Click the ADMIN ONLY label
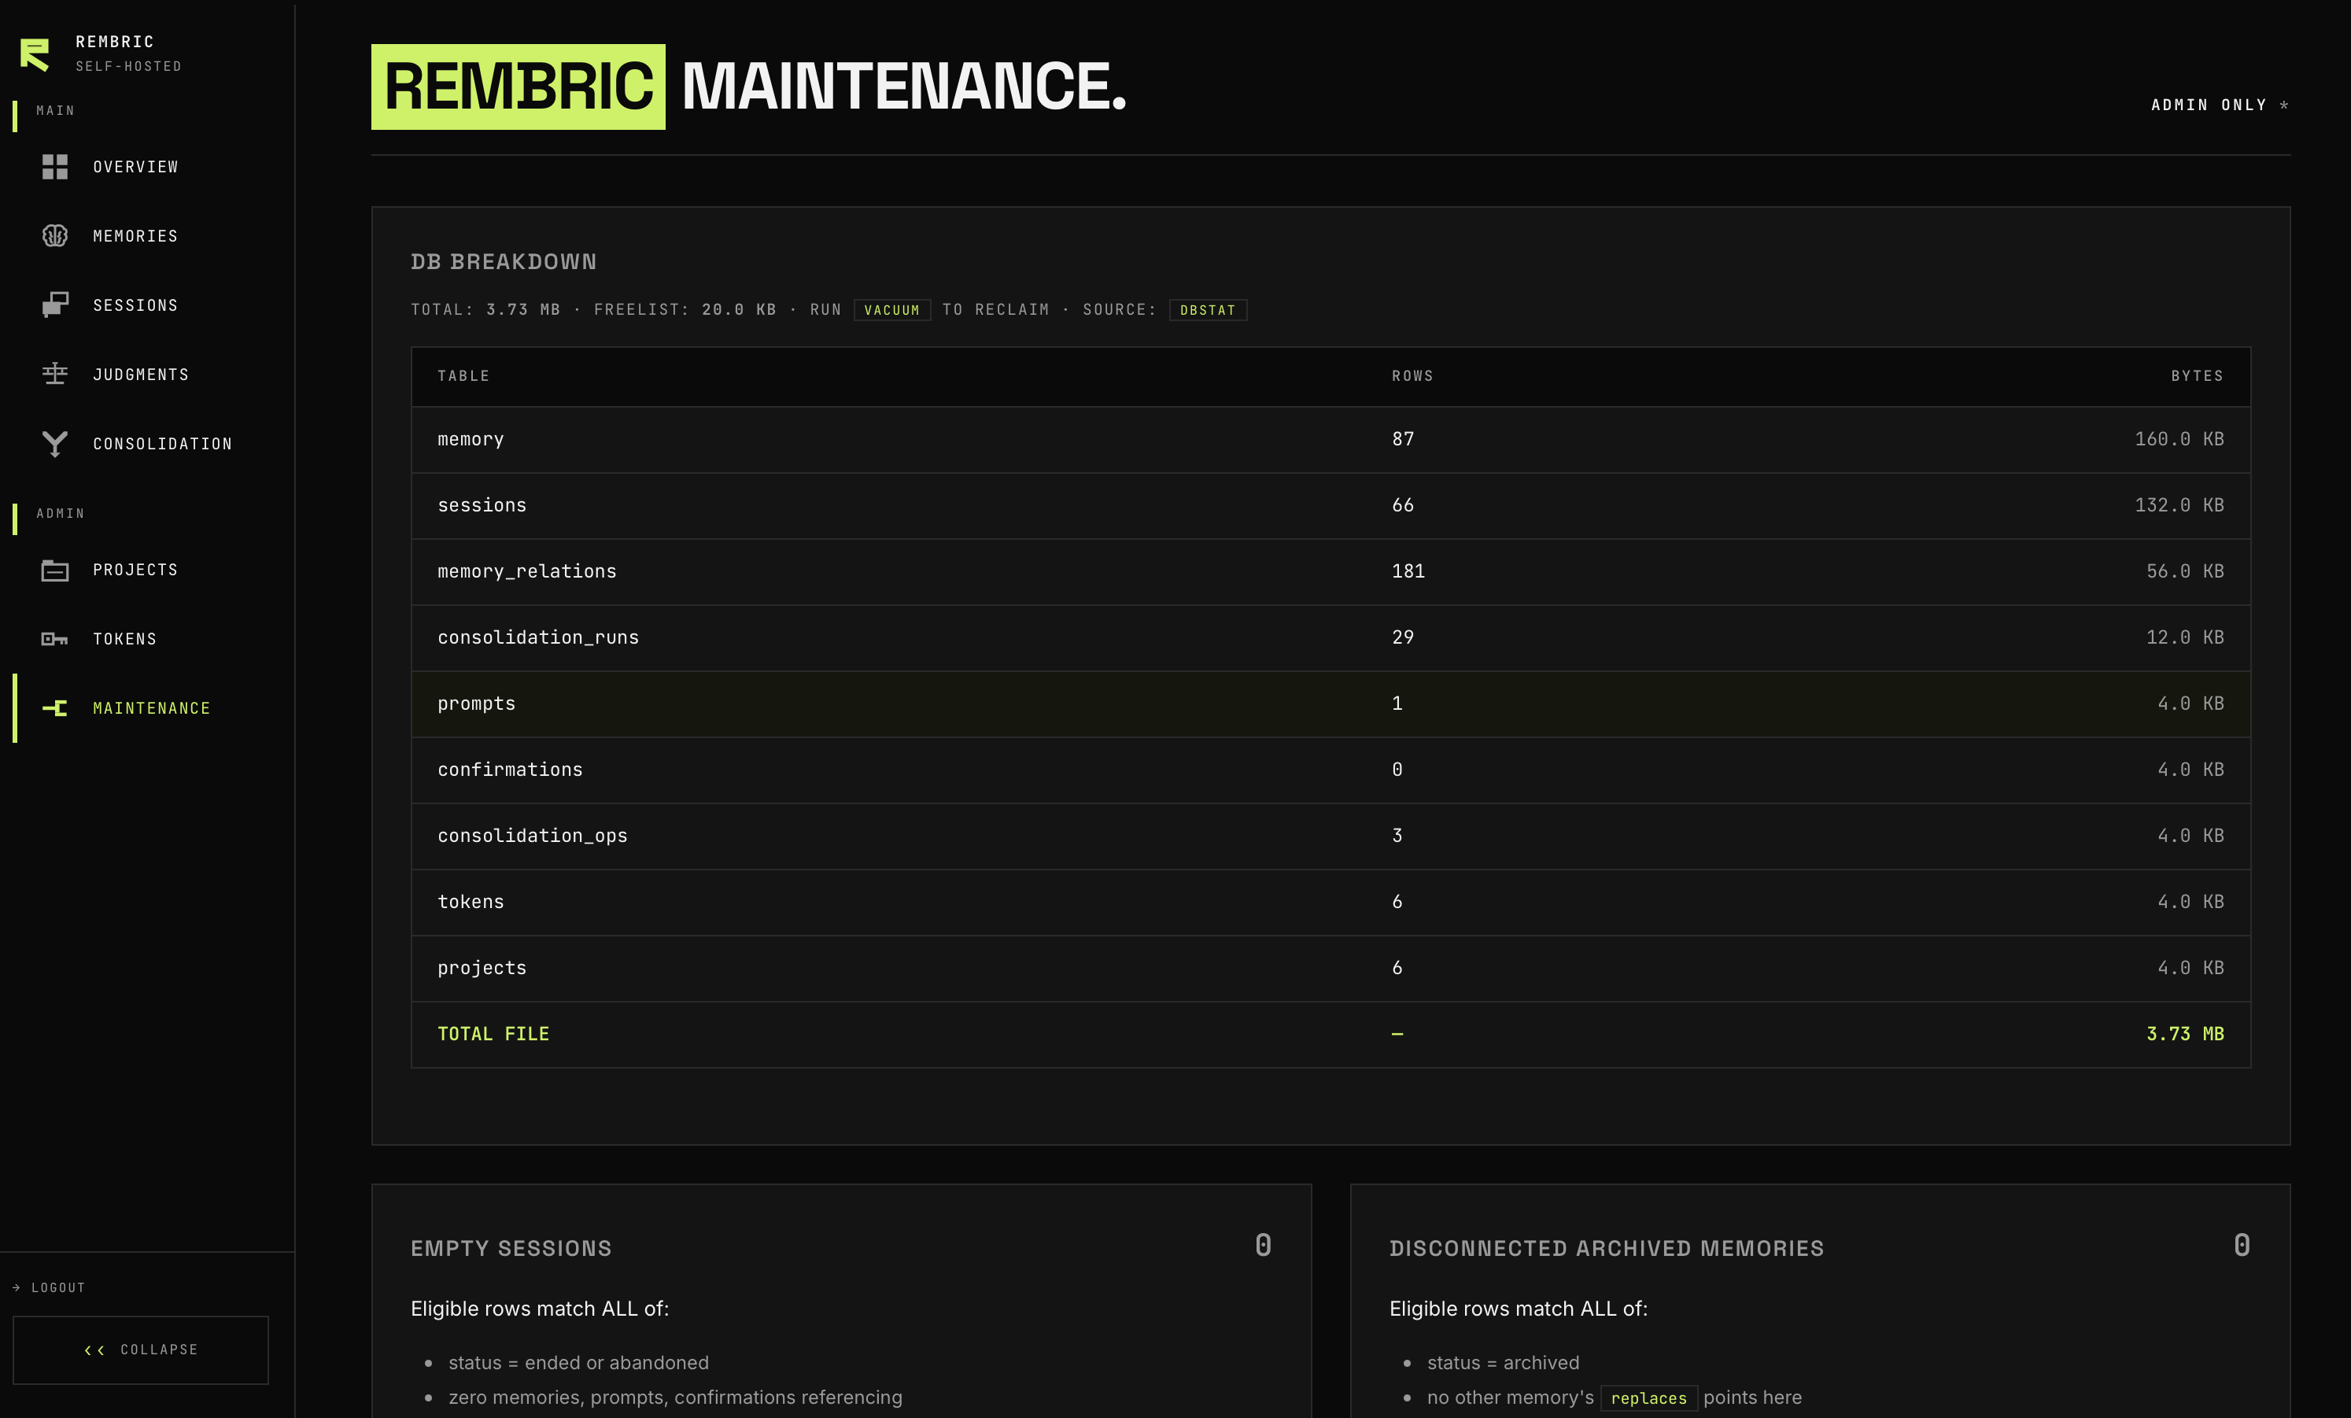Viewport: 2351px width, 1418px height. click(x=2208, y=105)
